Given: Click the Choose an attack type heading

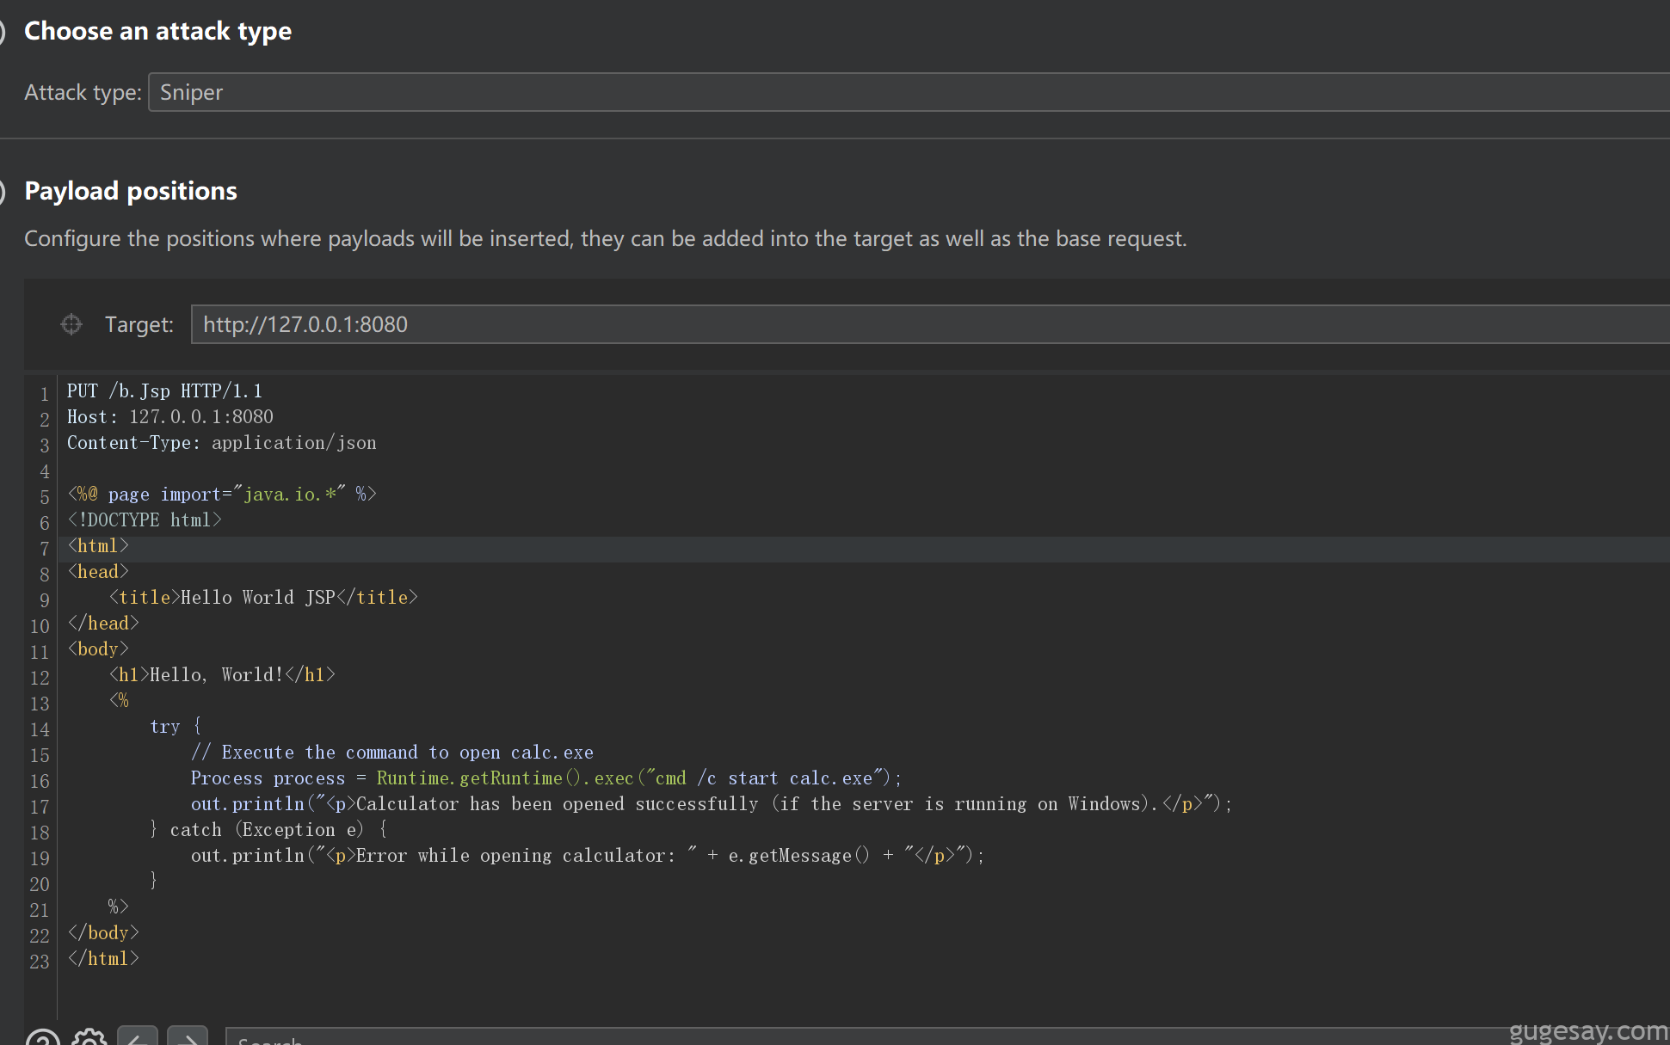Looking at the screenshot, I should [158, 31].
